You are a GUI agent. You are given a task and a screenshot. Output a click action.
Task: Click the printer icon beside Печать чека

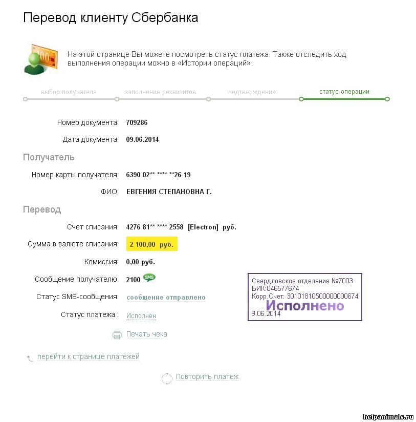coord(117,335)
